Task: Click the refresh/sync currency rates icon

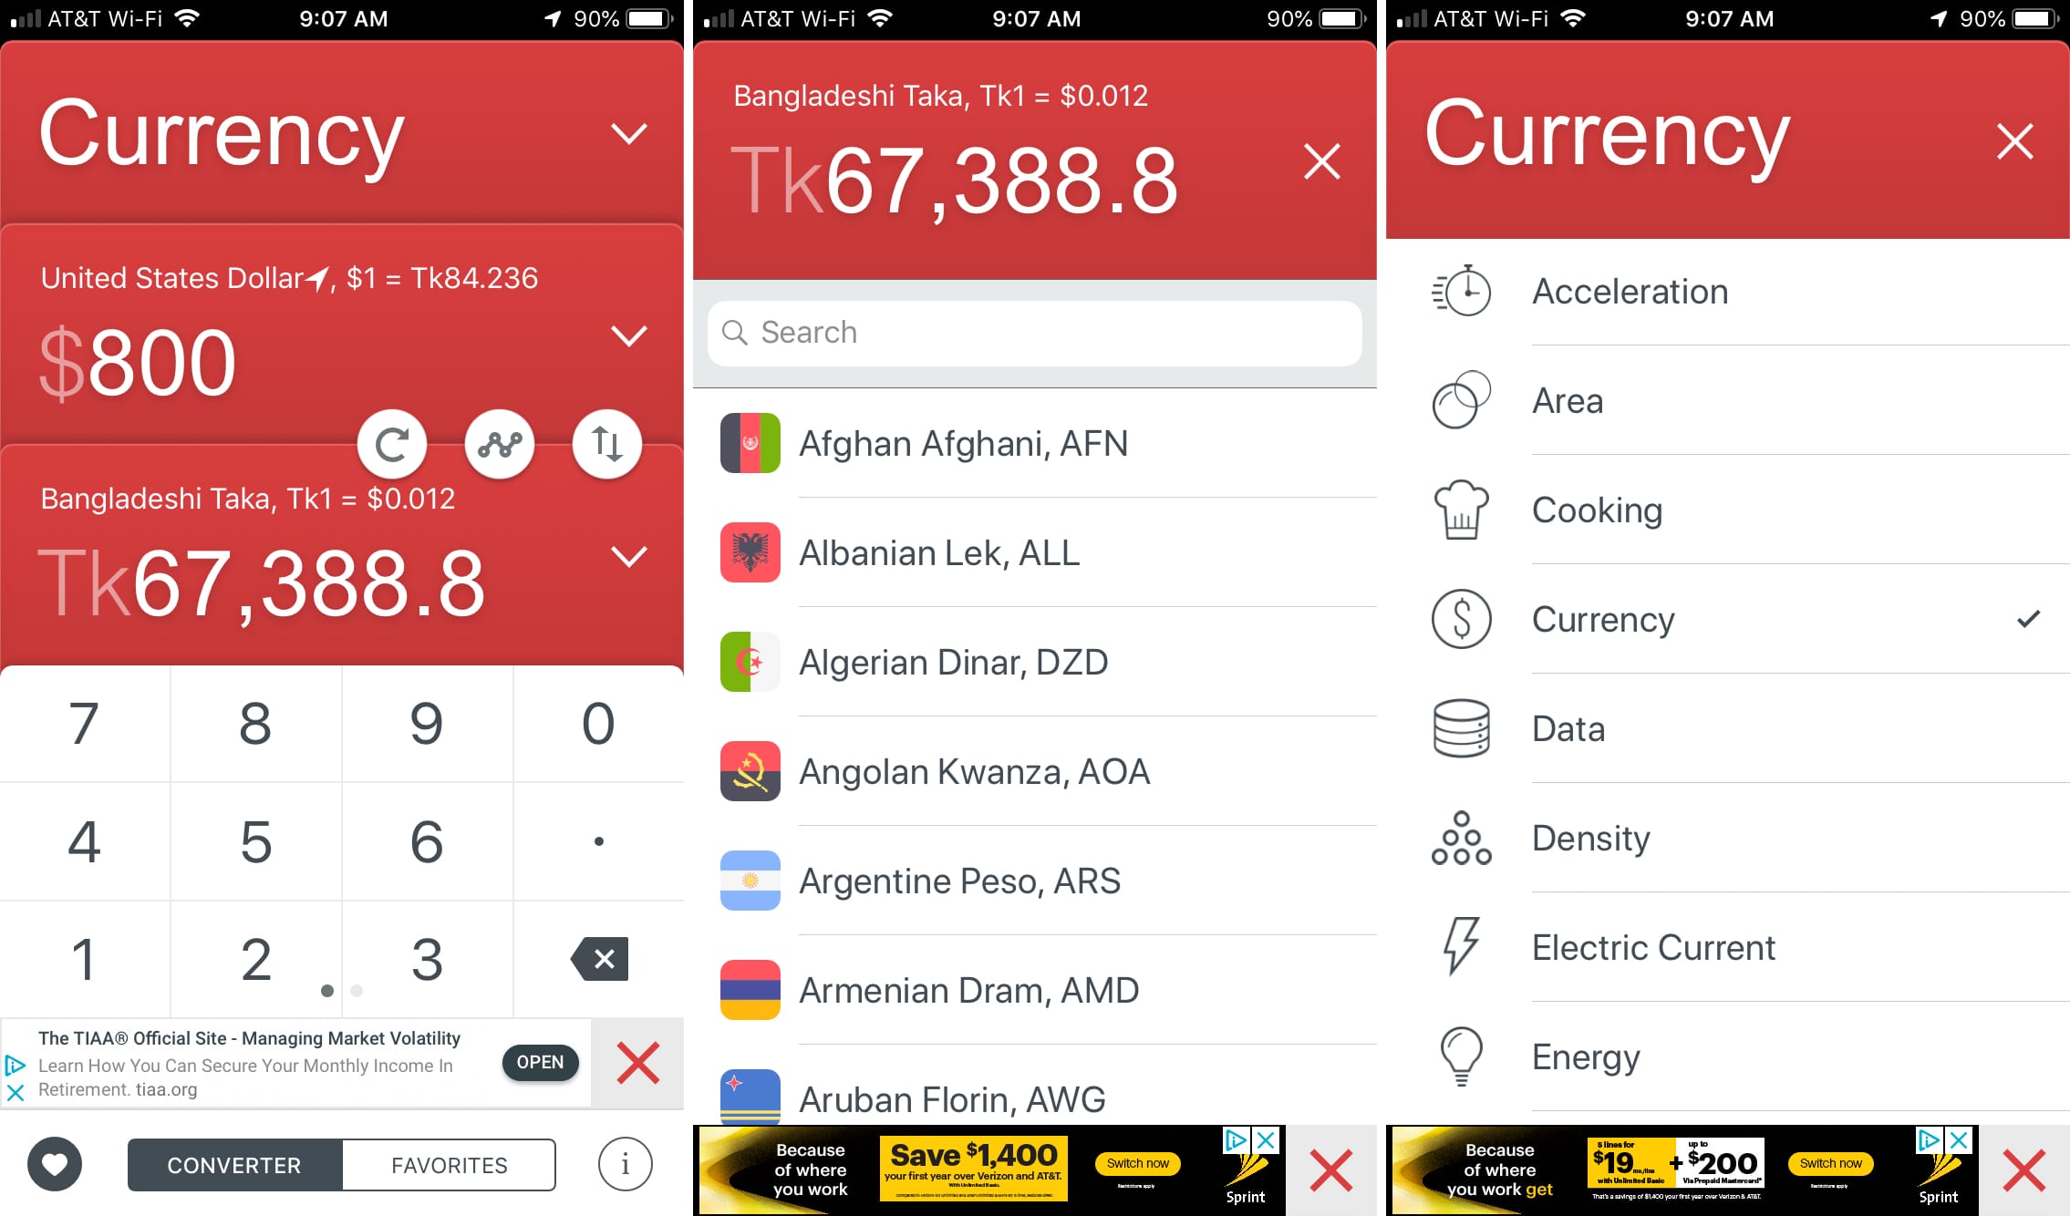Action: pos(391,441)
